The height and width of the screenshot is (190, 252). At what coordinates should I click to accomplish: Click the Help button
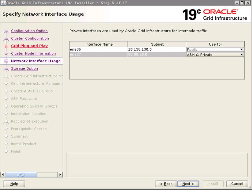pyautogui.click(x=14, y=184)
